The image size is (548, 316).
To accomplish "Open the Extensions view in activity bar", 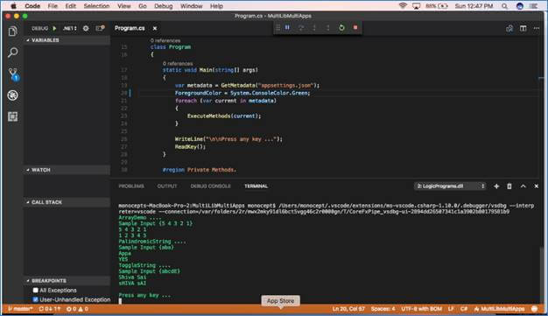I will (x=12, y=116).
